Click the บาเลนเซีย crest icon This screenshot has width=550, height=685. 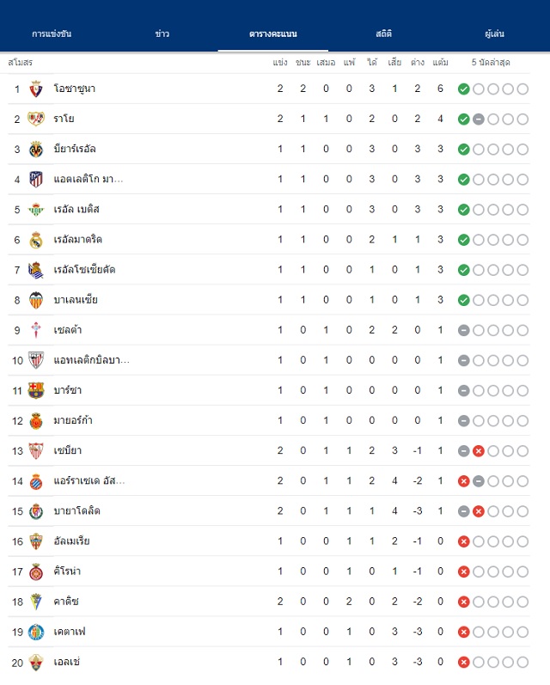(36, 300)
